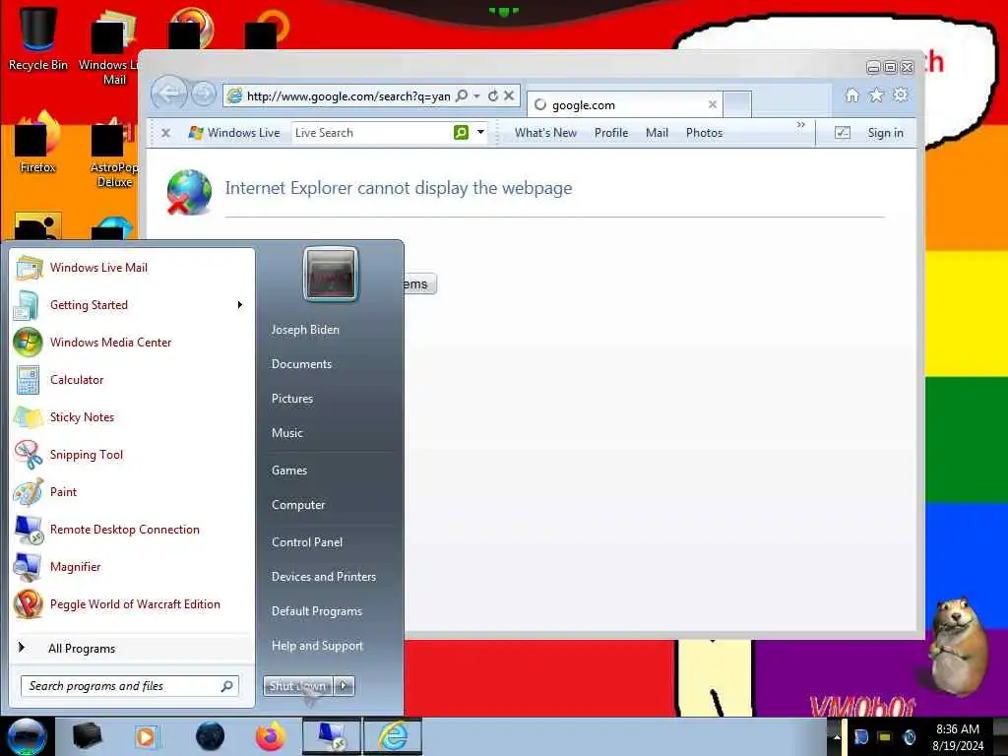The width and height of the screenshot is (1008, 756).
Task: Open the address bar autocomplete dropdown
Action: (477, 95)
